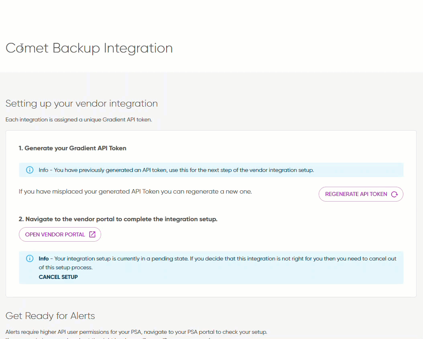Select the '1. Generate your Gradient API Token' heading
The image size is (423, 339).
tap(72, 148)
